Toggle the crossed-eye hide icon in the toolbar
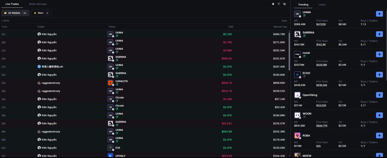 (284, 4)
